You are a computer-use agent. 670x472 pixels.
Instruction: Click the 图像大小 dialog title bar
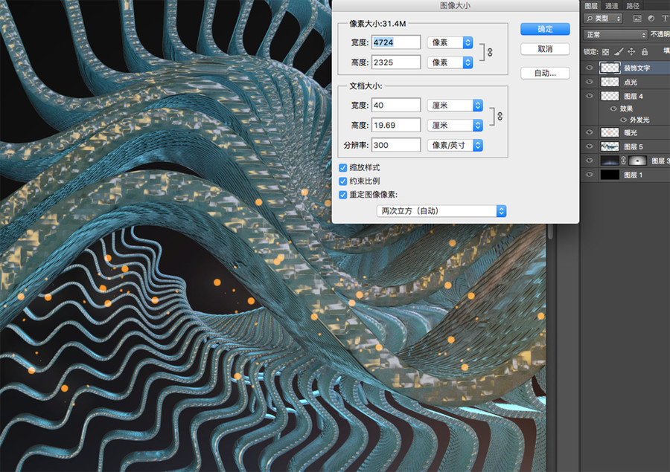455,5
